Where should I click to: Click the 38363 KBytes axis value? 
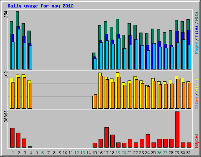coord(6,117)
